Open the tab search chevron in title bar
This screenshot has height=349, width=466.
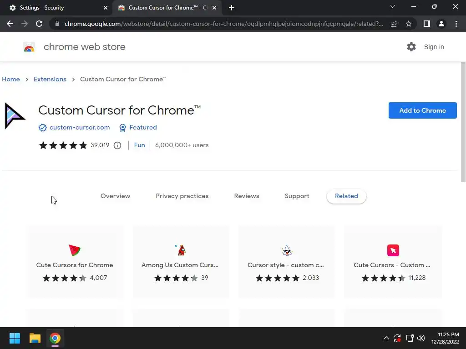click(x=393, y=6)
